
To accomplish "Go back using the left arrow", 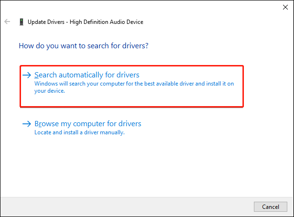I will (7, 22).
